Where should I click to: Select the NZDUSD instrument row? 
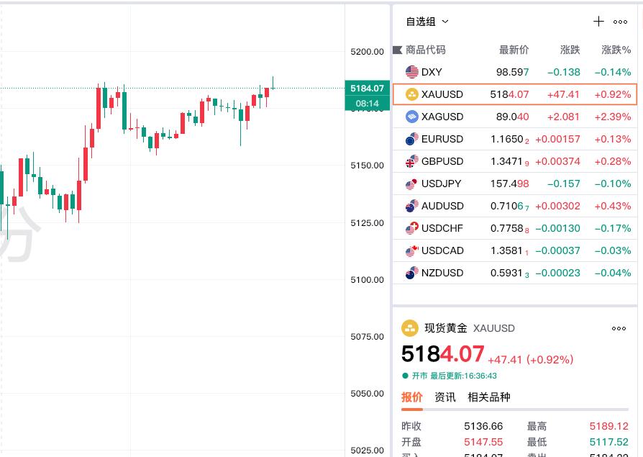point(514,273)
